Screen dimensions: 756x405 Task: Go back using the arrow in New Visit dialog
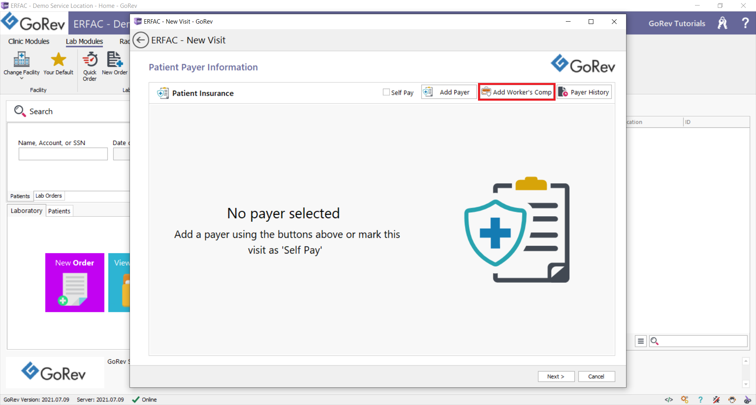(x=141, y=40)
